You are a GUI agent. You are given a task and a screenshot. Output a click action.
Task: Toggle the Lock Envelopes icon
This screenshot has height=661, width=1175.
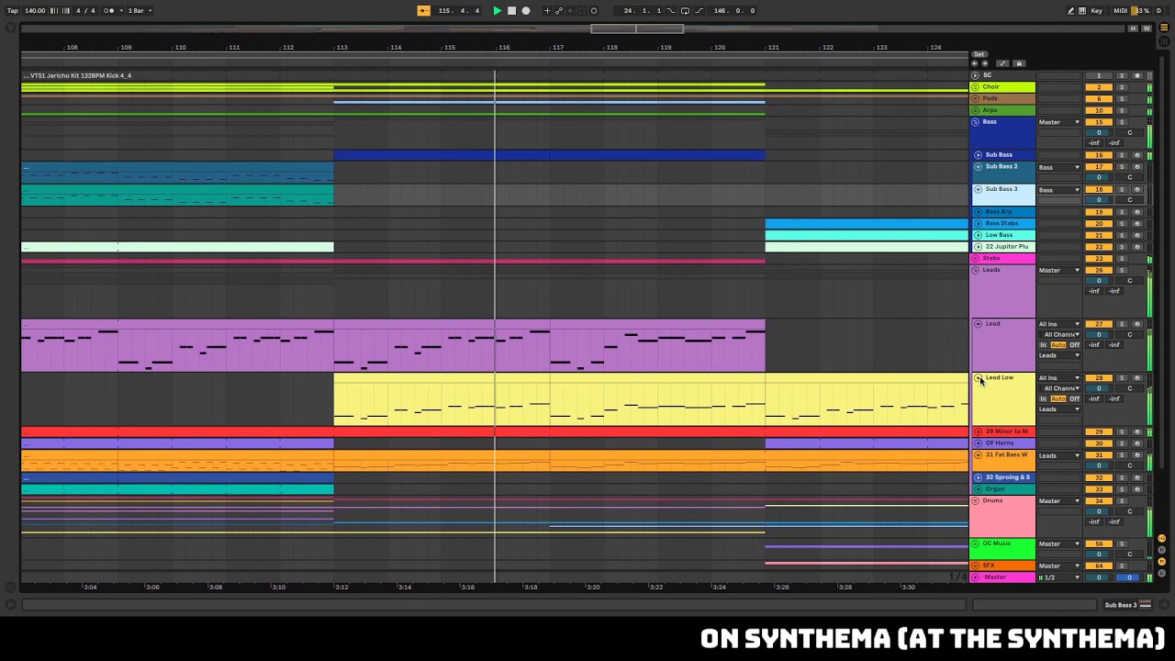tap(1019, 63)
